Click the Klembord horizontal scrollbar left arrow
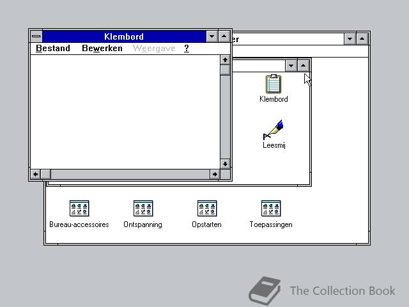Image resolution: width=409 pixels, height=307 pixels. (x=36, y=174)
